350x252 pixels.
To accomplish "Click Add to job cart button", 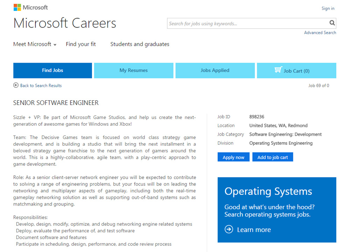I will tap(273, 157).
